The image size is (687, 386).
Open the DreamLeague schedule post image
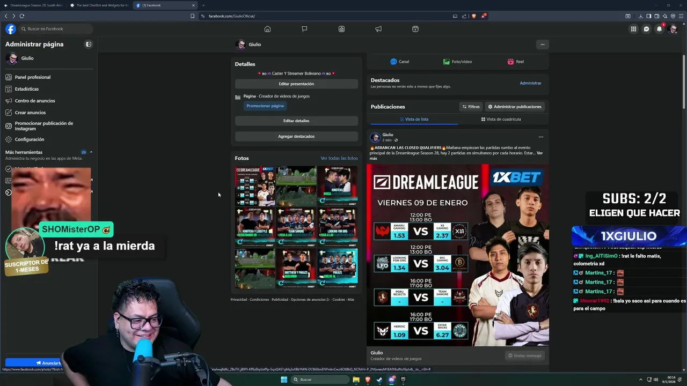pos(457,255)
